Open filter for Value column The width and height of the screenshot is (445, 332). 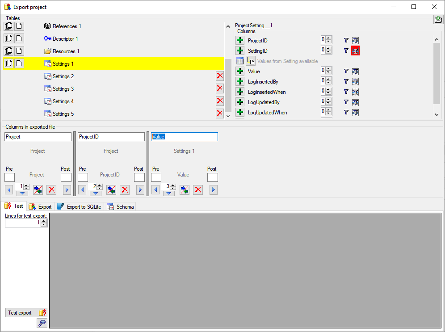click(346, 71)
